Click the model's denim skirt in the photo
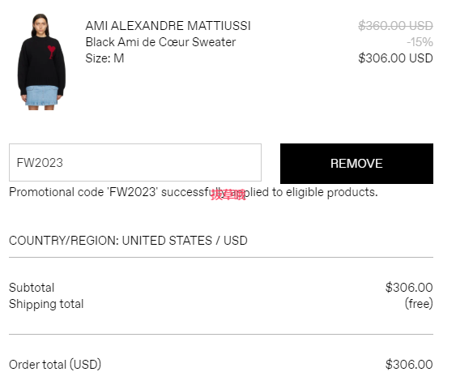The width and height of the screenshot is (456, 389). tap(41, 96)
